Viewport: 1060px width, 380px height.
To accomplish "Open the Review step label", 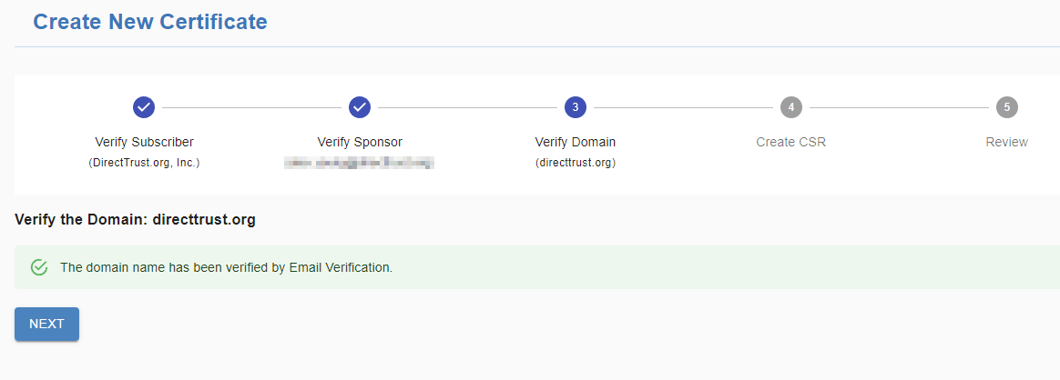I will (x=1006, y=143).
